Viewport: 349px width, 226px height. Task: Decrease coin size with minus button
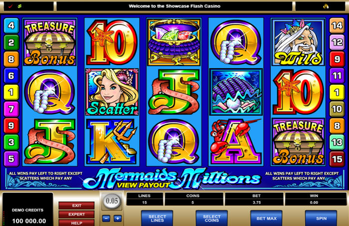click(106, 219)
